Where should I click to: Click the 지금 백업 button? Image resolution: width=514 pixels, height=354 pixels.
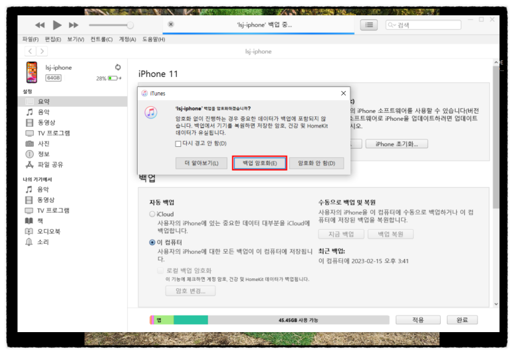[341, 234]
